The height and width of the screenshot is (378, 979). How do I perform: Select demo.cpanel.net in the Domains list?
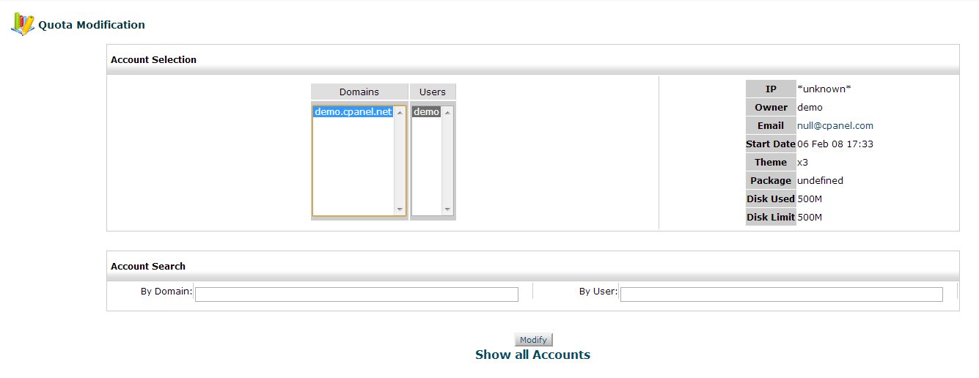(x=353, y=112)
